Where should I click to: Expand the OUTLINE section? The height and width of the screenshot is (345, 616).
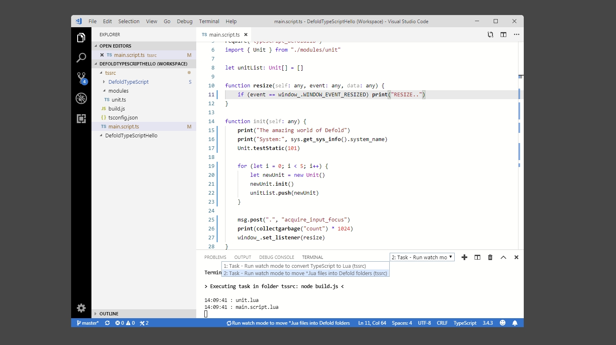click(x=109, y=314)
